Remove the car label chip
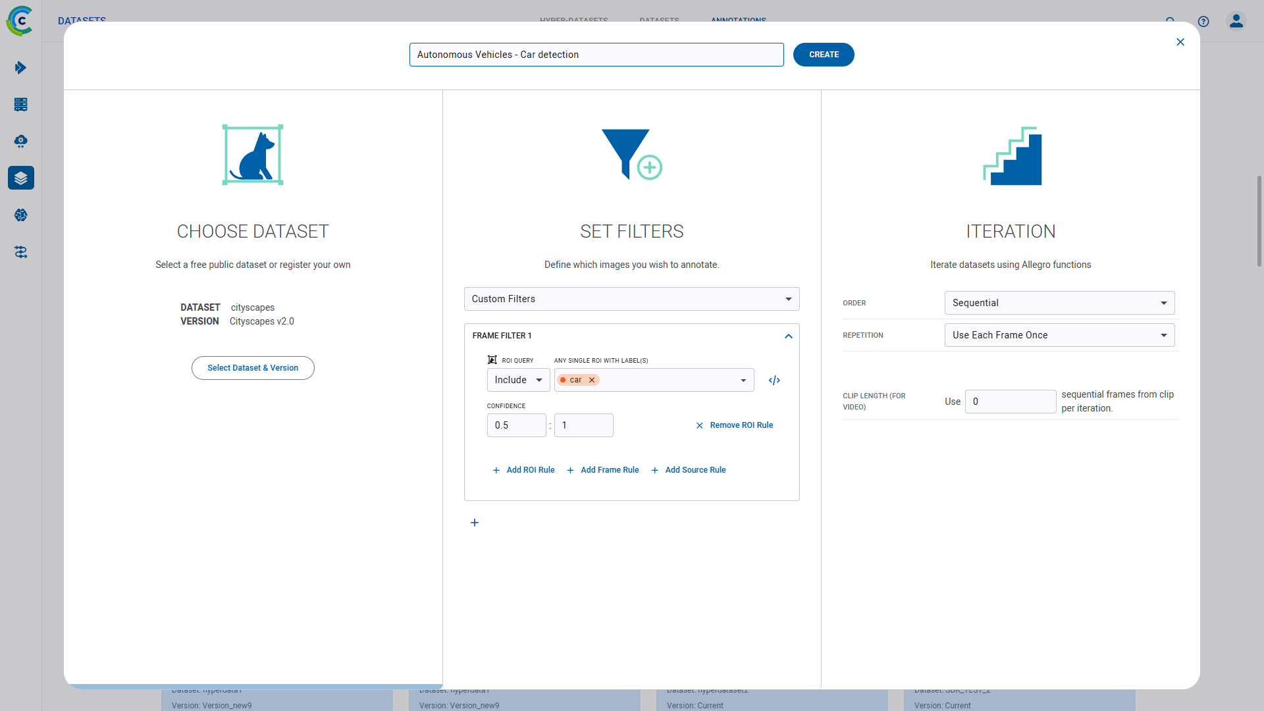This screenshot has width=1264, height=711. (x=592, y=381)
